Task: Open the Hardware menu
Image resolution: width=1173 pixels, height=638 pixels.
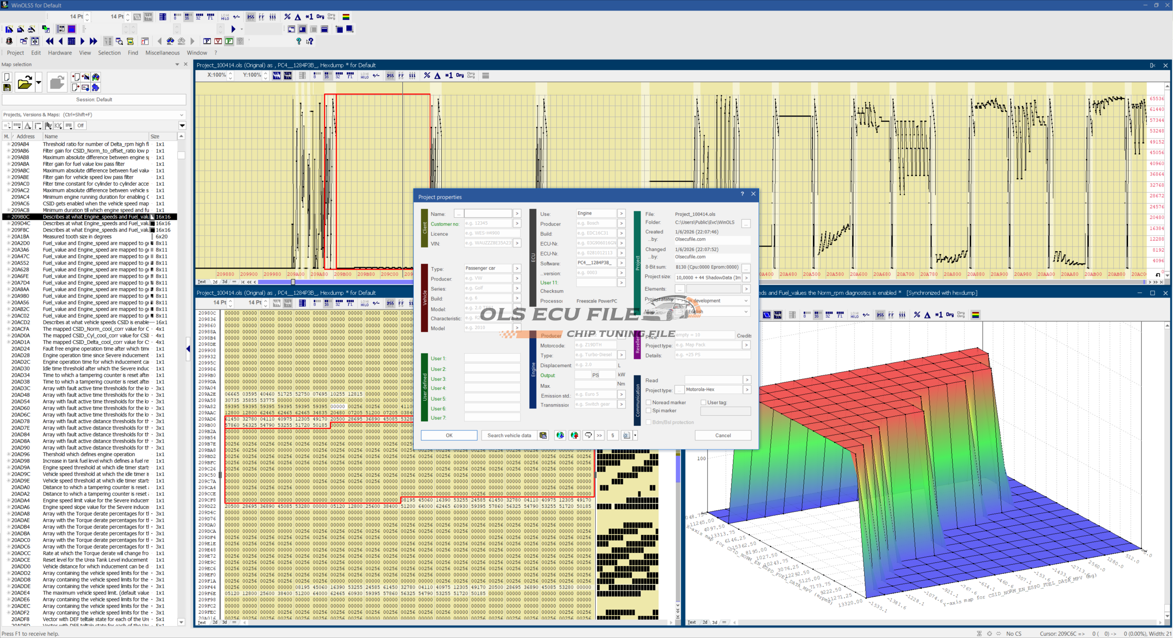Action: point(60,53)
